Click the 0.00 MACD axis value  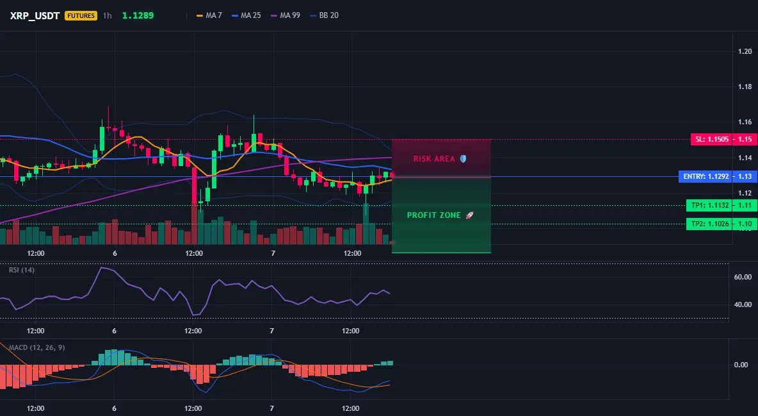(741, 365)
